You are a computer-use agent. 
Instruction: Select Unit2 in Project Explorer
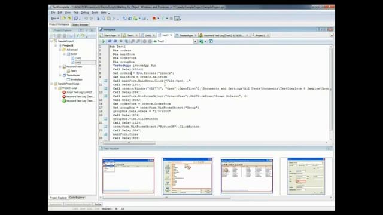click(78, 62)
